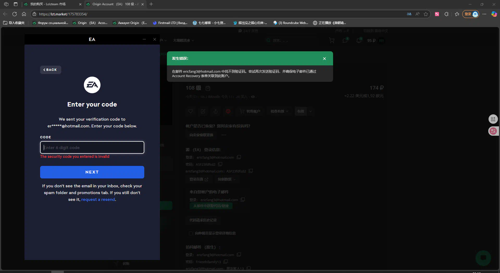
Task: Open the browser extensions puzzle icon
Action: pyautogui.click(x=446, y=14)
